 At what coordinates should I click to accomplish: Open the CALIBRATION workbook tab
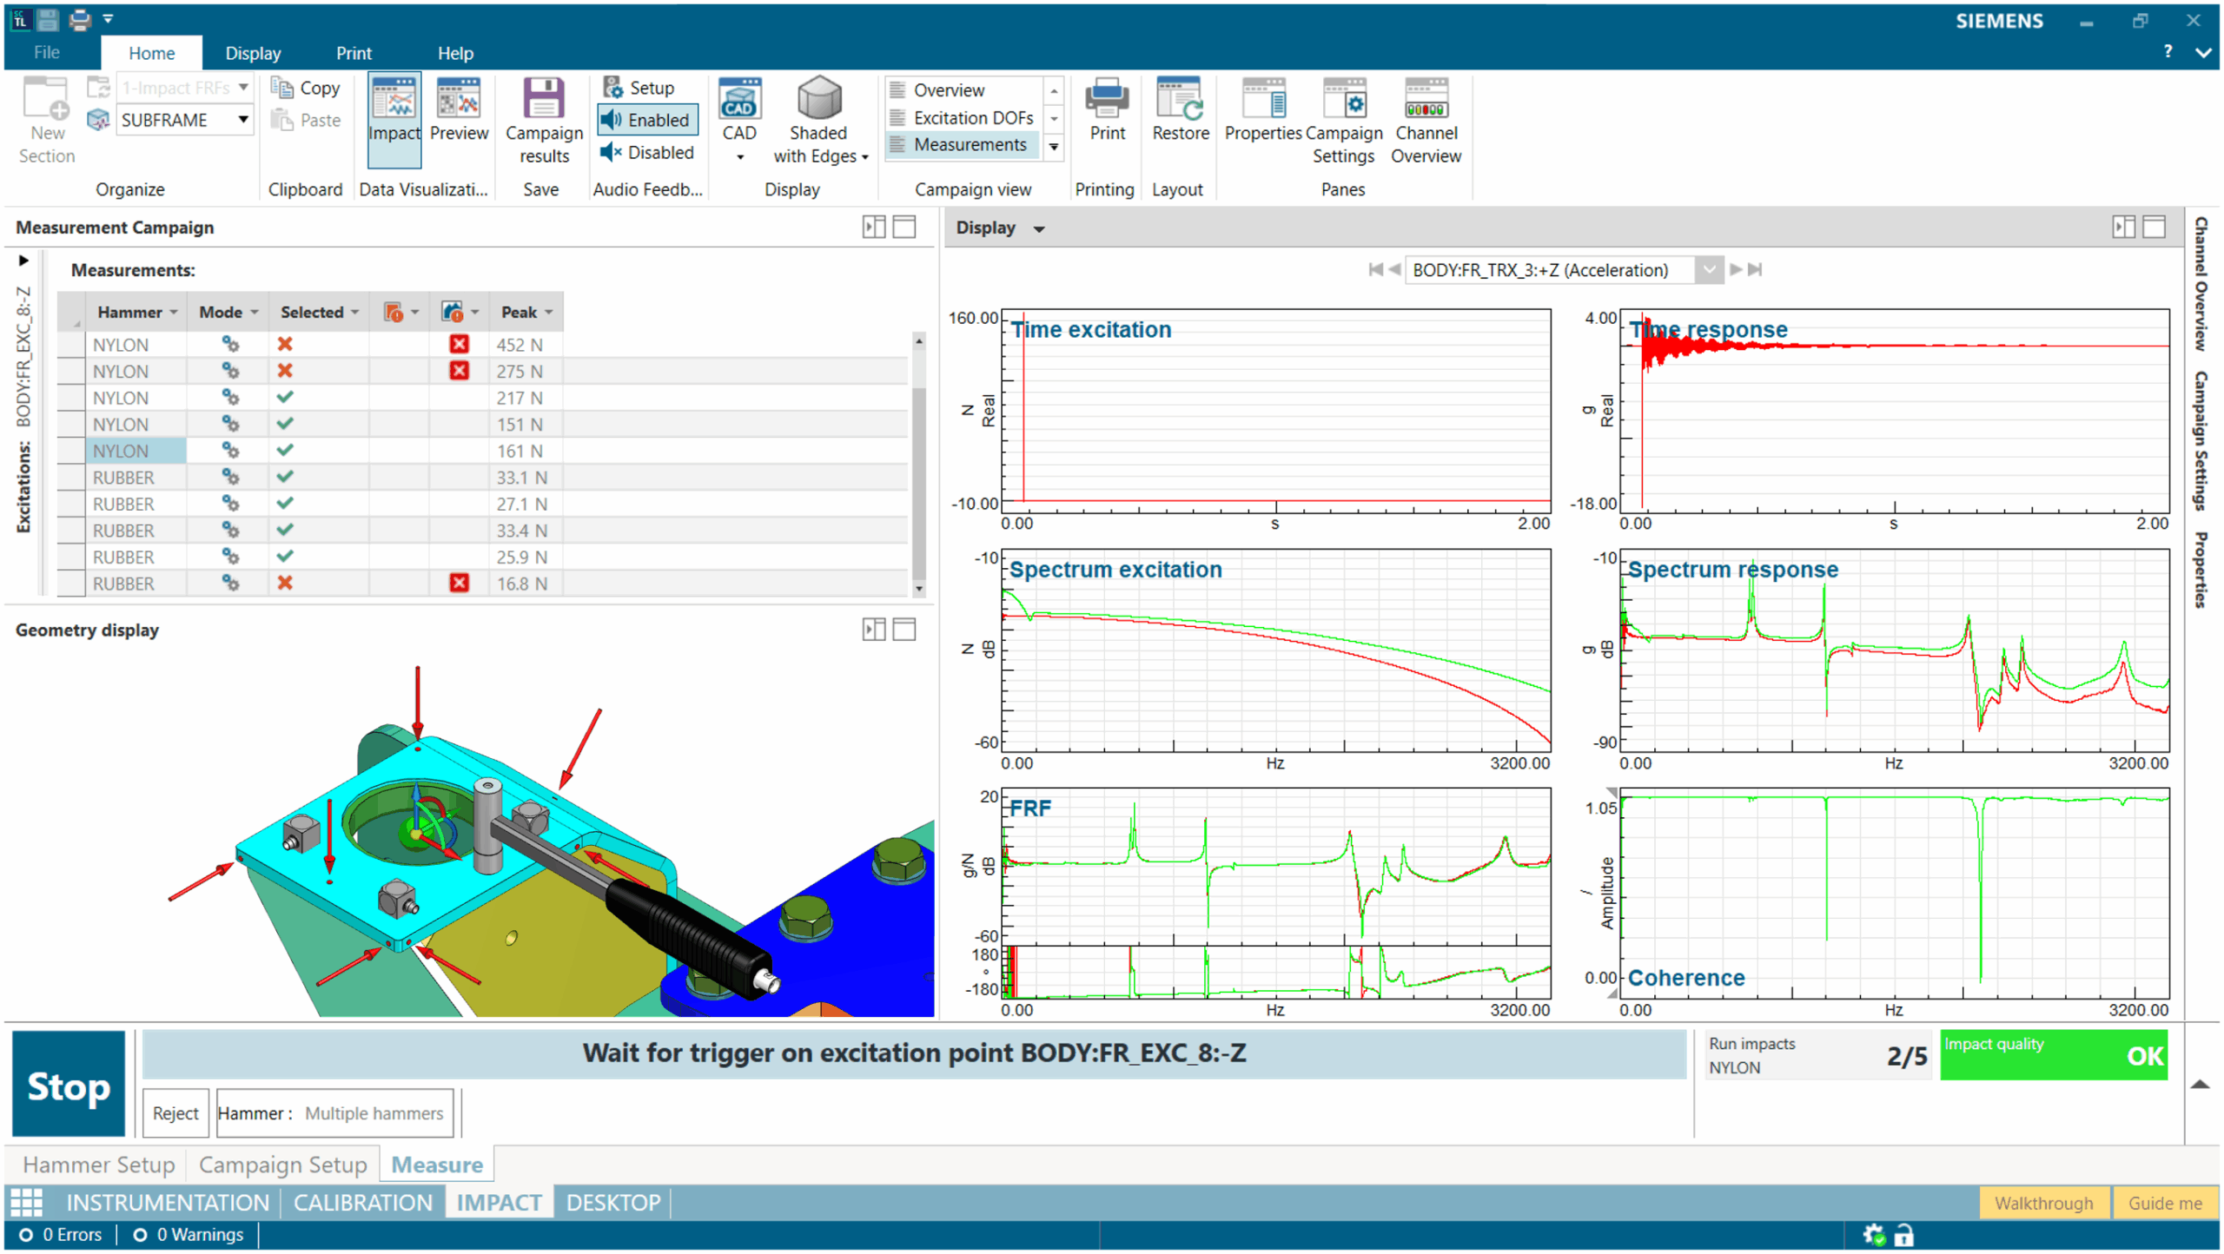363,1203
